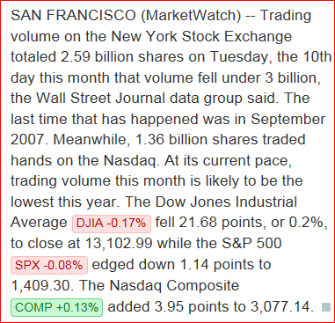Click the gray square end-of-article marker
Image resolution: width=335 pixels, height=323 pixels.
(326, 307)
